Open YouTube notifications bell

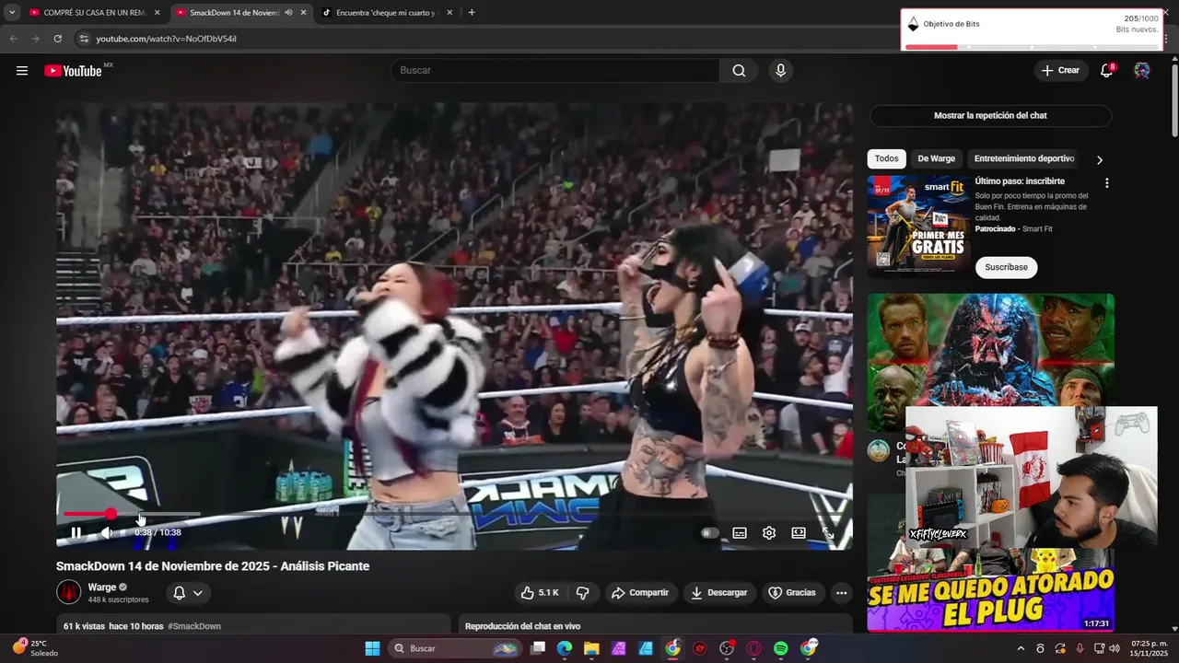click(x=1107, y=71)
